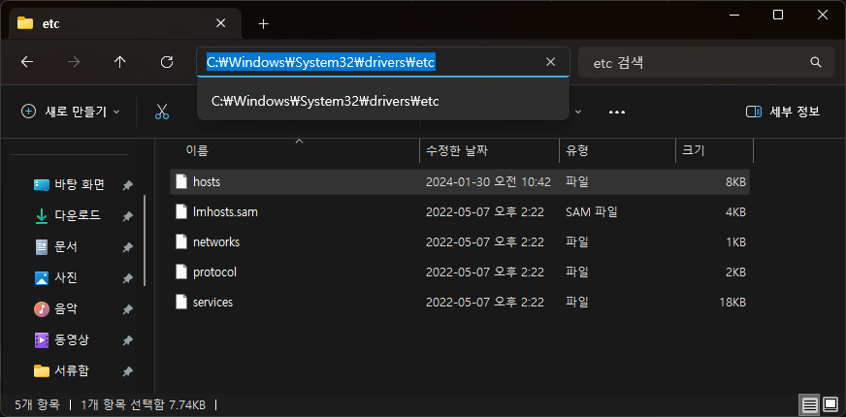Close the etc tab
Screen dimensions: 846x417
pyautogui.click(x=220, y=23)
